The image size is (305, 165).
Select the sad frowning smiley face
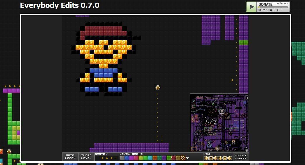pos(229,158)
